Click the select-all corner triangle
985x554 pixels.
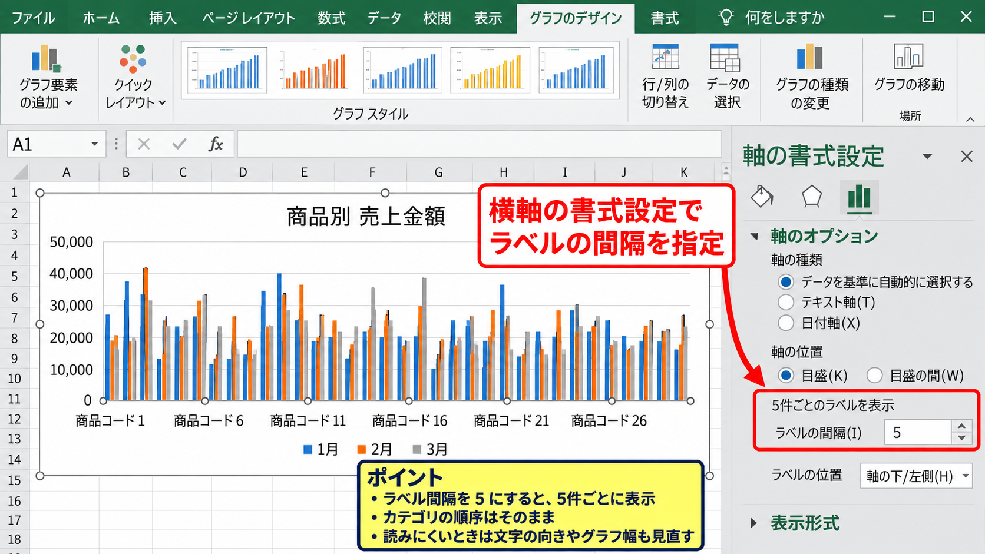tap(21, 172)
